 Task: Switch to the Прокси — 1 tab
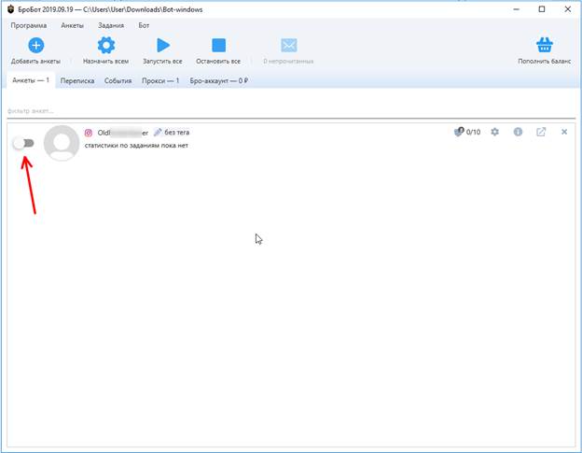pos(160,80)
